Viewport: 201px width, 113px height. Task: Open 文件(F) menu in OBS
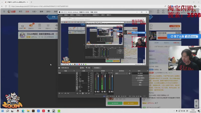pyautogui.click(x=61, y=15)
